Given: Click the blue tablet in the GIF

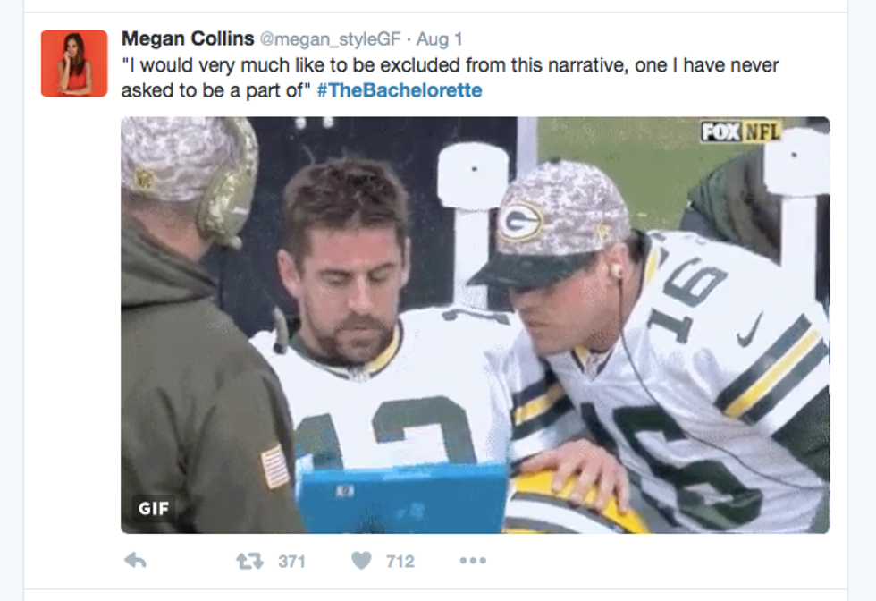Looking at the screenshot, I should point(401,499).
